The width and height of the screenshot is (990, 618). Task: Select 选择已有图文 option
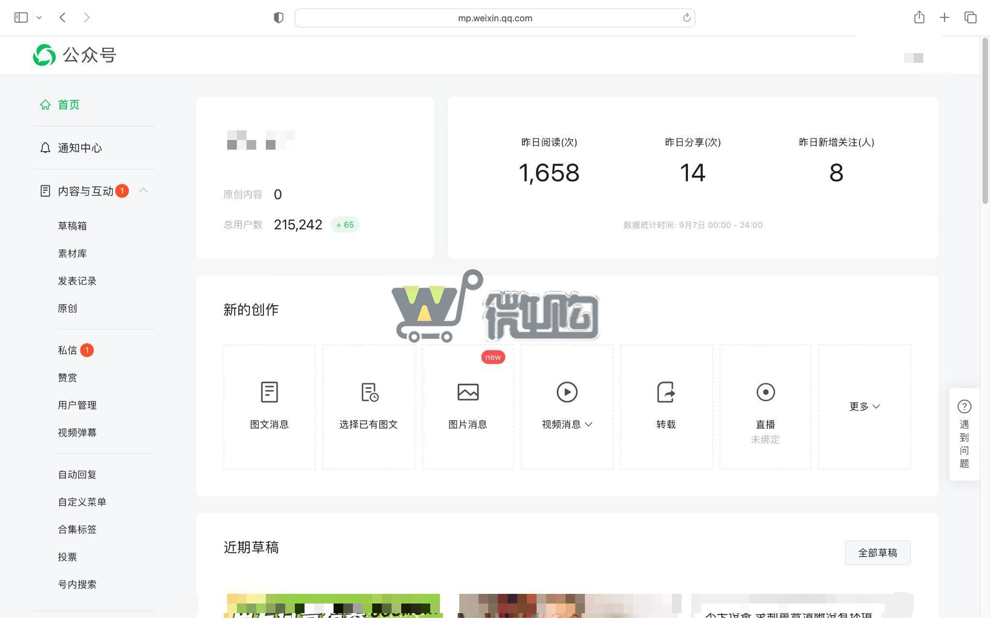(x=368, y=392)
